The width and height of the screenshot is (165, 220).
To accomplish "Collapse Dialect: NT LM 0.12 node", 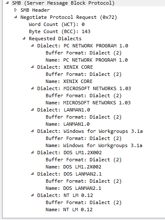I will click(x=32, y=195).
